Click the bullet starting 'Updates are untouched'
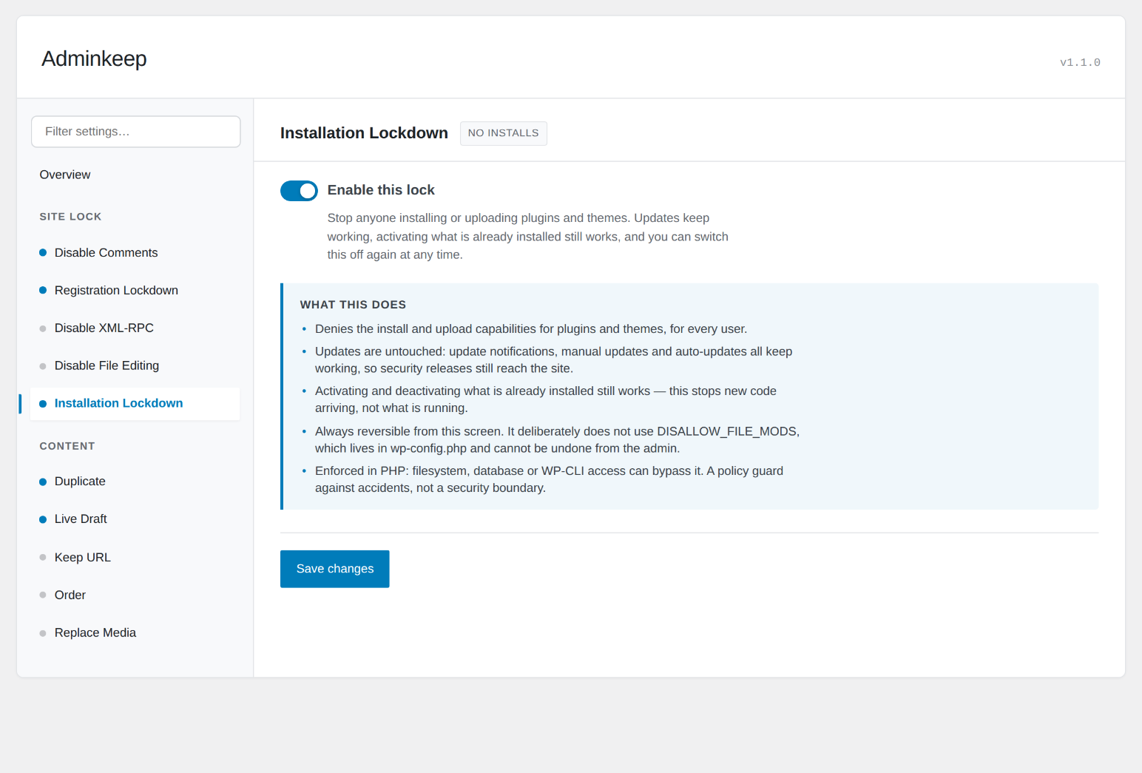 pyautogui.click(x=554, y=360)
